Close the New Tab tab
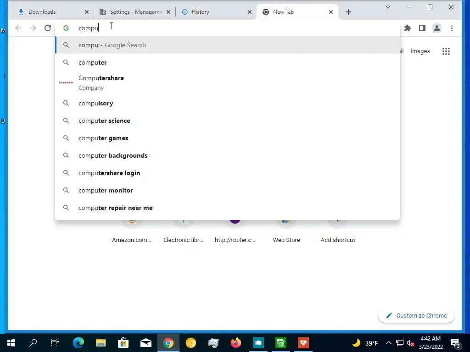Viewport: 470px width, 352px height. 331,12
